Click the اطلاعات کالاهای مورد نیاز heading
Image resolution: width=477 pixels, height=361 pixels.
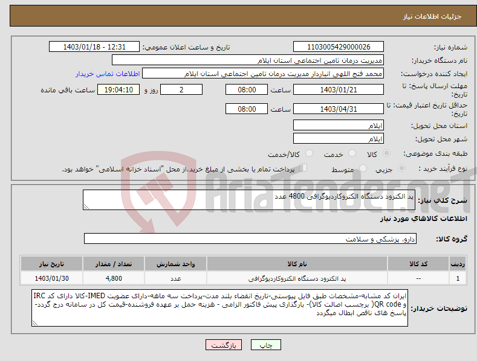tap(423, 219)
